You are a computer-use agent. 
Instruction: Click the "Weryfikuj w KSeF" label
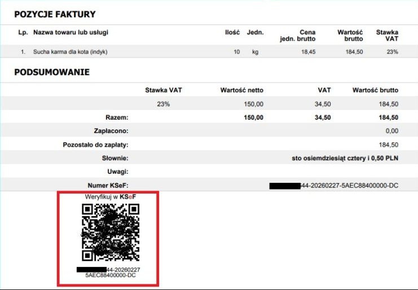tap(110, 197)
